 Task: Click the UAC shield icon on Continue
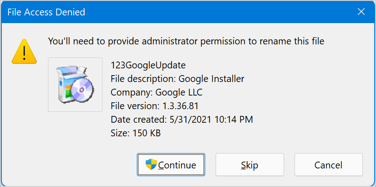click(151, 164)
